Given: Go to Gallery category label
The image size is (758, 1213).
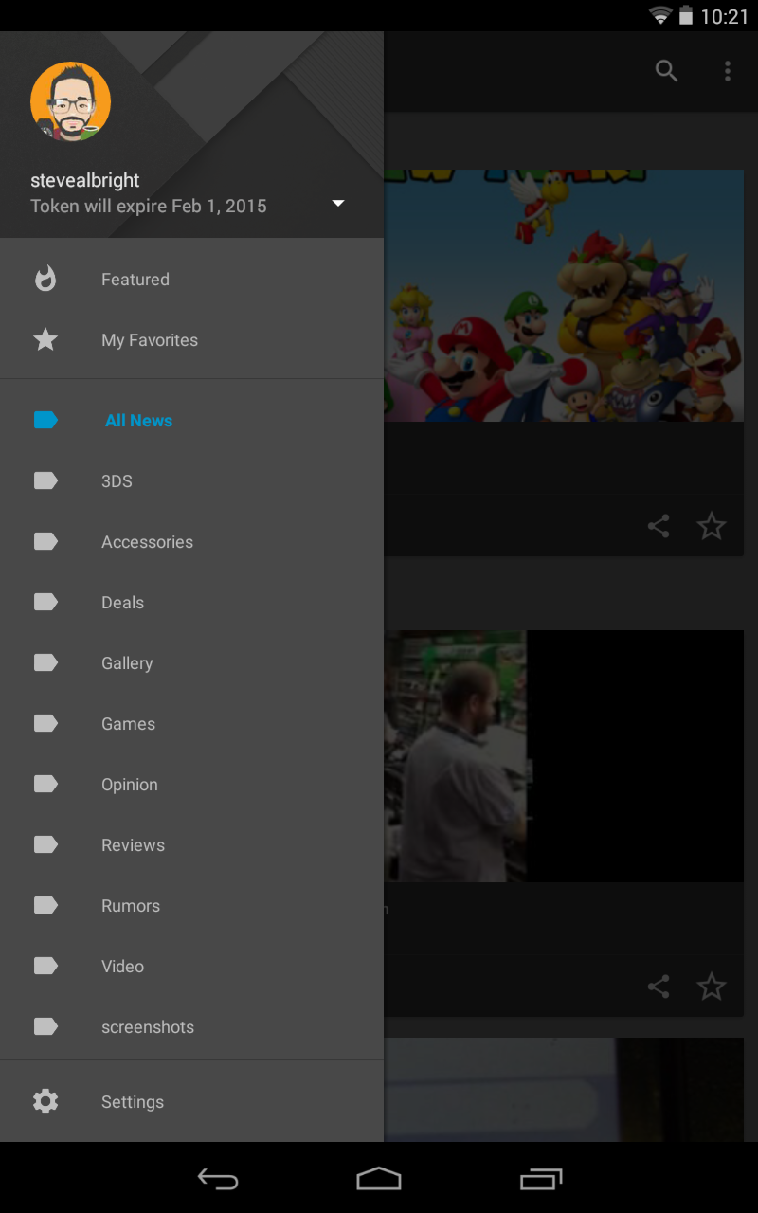Looking at the screenshot, I should tap(127, 663).
